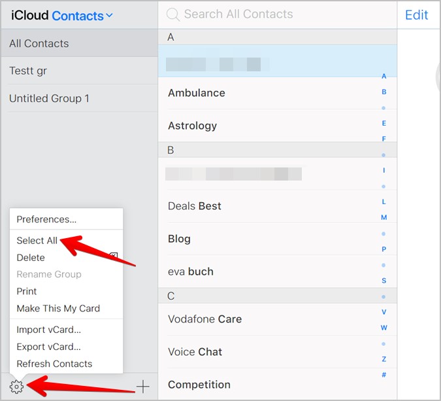Jump to letter Z in index
Image resolution: width=441 pixels, height=401 pixels.
[384, 359]
